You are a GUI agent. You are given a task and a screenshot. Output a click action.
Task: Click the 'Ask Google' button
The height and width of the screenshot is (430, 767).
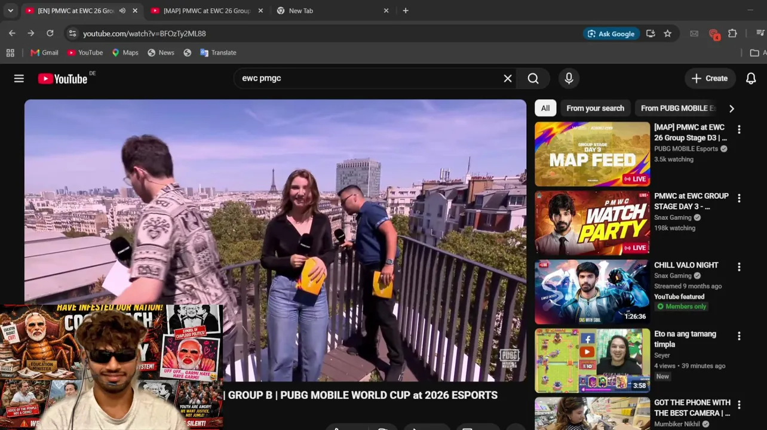coord(612,33)
